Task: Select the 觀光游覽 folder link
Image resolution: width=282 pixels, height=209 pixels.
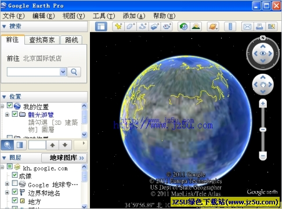Action: [41, 115]
